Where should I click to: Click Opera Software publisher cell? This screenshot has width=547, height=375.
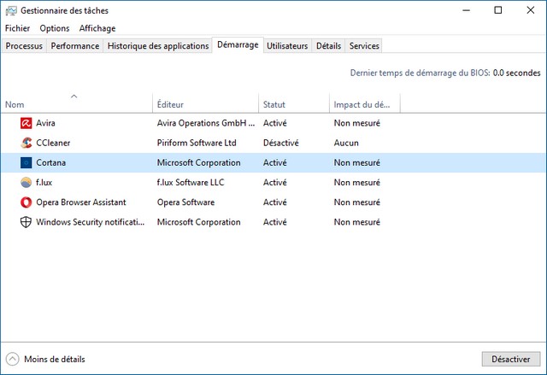point(186,202)
